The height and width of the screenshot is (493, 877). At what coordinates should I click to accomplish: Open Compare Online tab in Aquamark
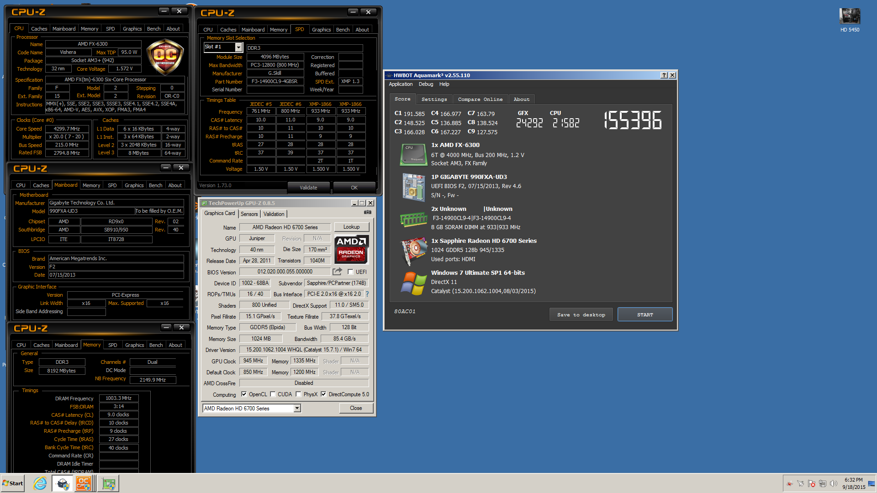point(480,99)
